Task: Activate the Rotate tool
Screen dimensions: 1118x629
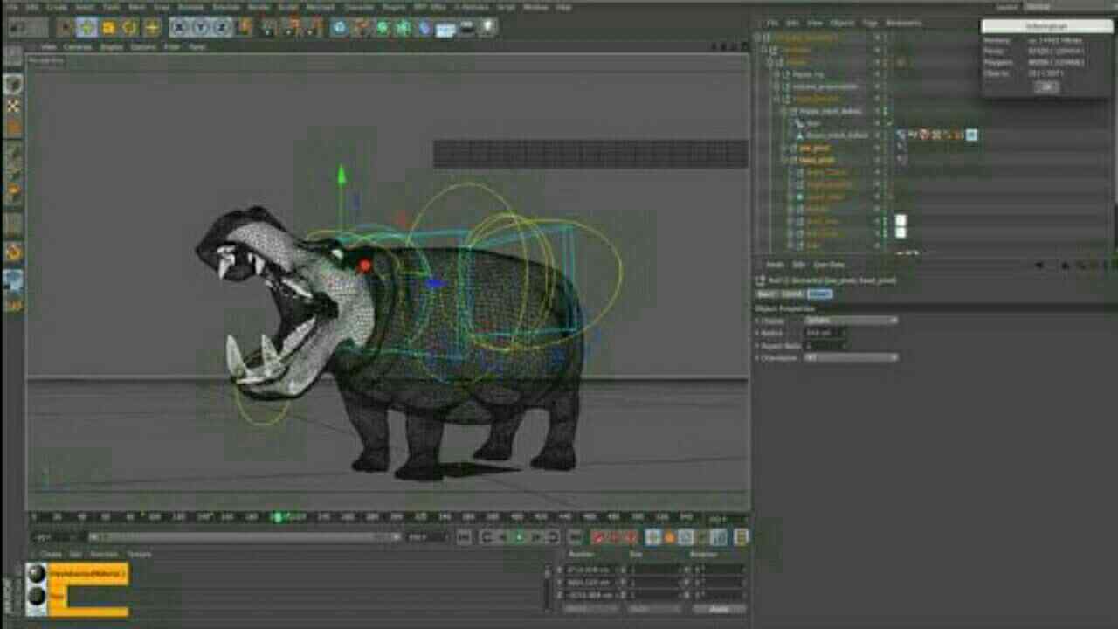Action: click(129, 27)
